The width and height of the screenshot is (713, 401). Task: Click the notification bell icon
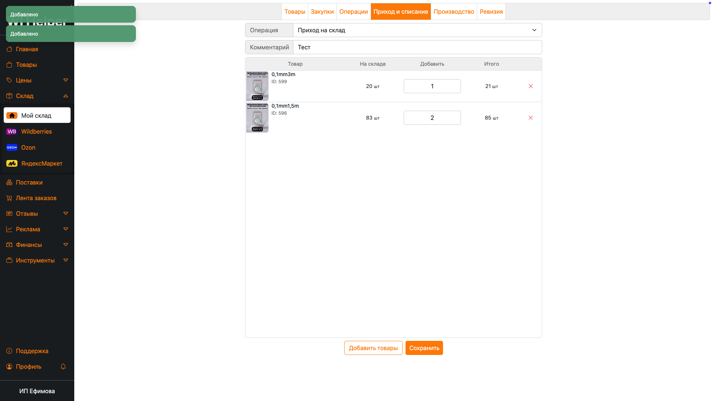coord(63,366)
